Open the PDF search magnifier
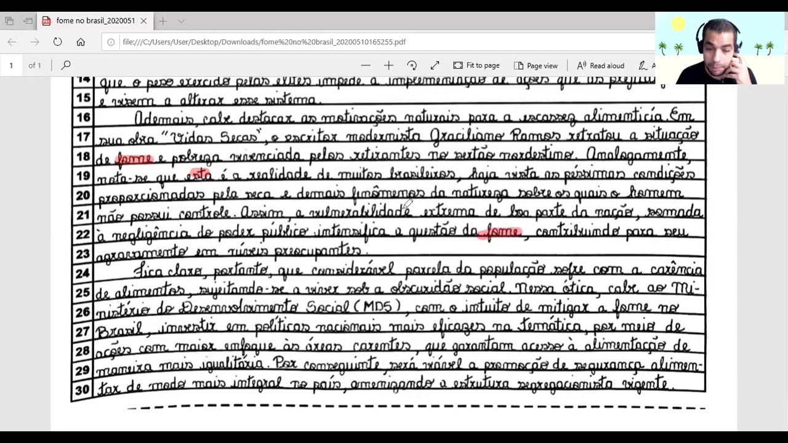 [66, 65]
